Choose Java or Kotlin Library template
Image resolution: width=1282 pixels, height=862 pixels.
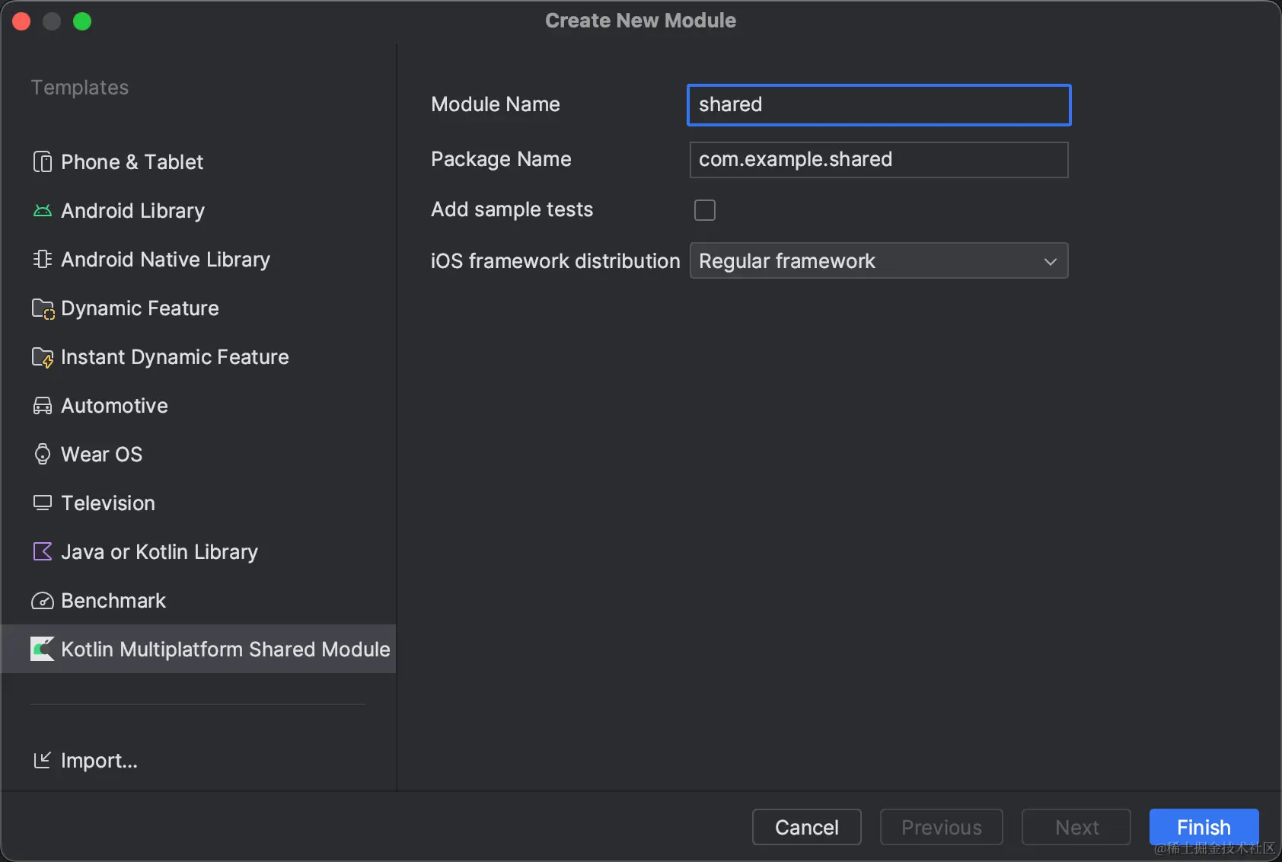click(159, 552)
